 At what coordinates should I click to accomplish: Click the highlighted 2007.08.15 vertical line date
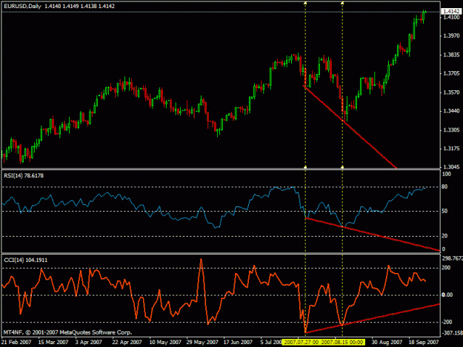tap(342, 343)
